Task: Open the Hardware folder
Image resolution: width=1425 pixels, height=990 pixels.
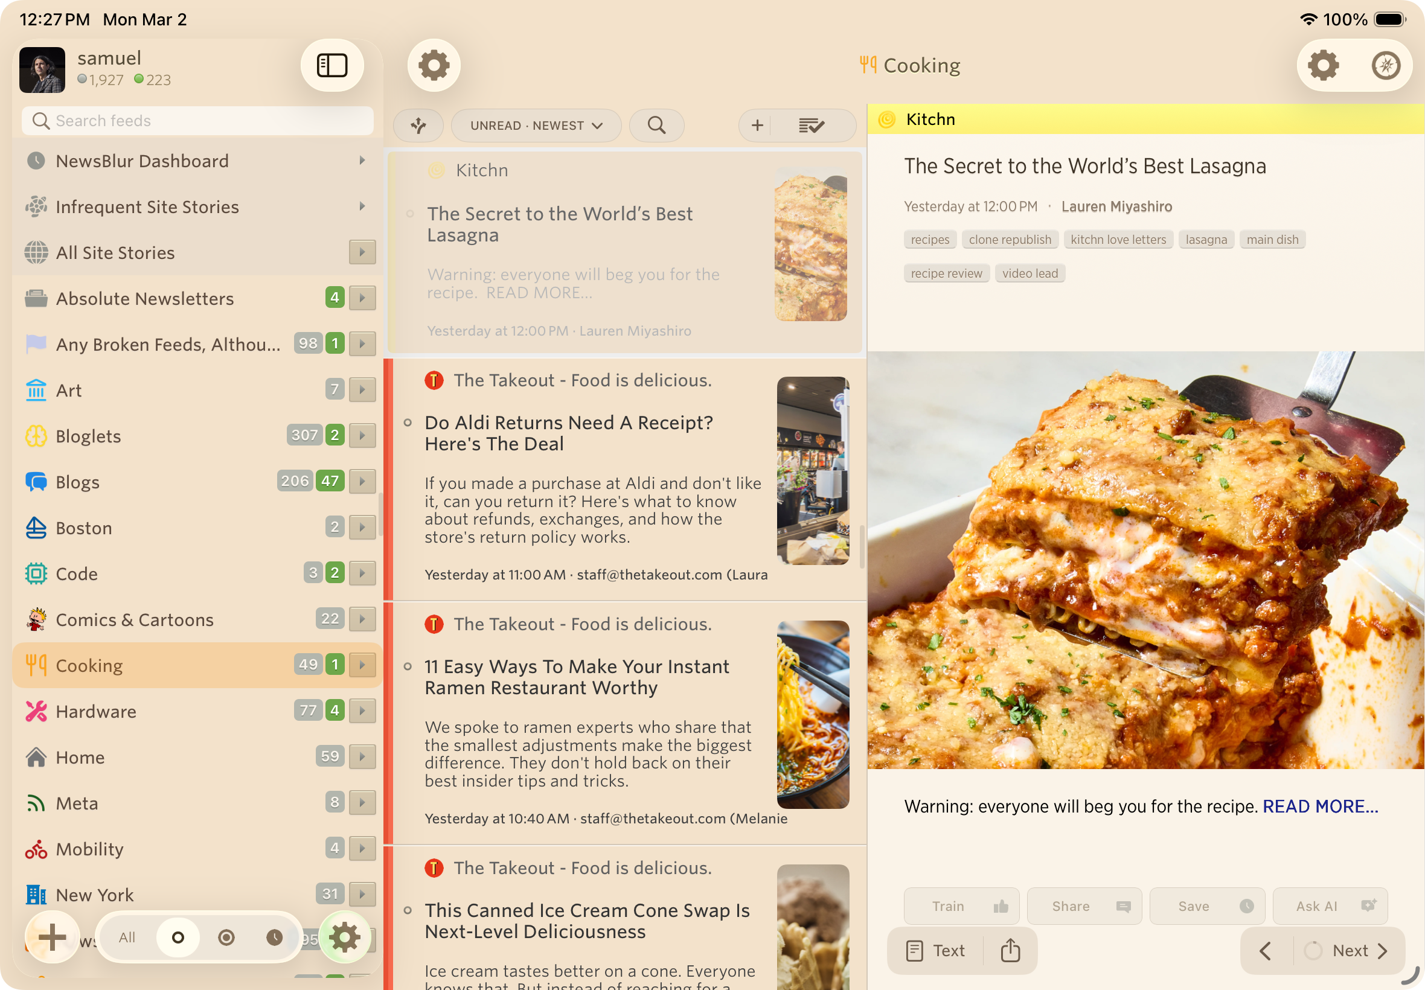Action: click(x=96, y=712)
